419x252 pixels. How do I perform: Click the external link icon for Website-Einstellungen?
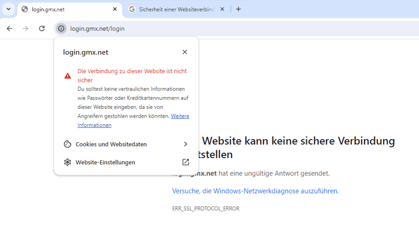point(186,162)
